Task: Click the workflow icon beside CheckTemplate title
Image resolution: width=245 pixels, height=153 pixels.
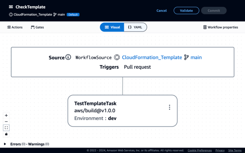Action: pyautogui.click(x=11, y=7)
